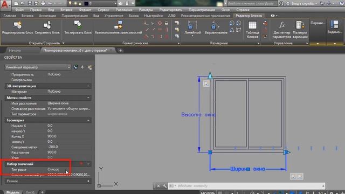Toggle layer freeze sun icon

(x=75, y=3)
